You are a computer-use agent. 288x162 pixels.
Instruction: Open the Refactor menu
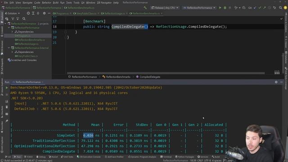[47, 3]
